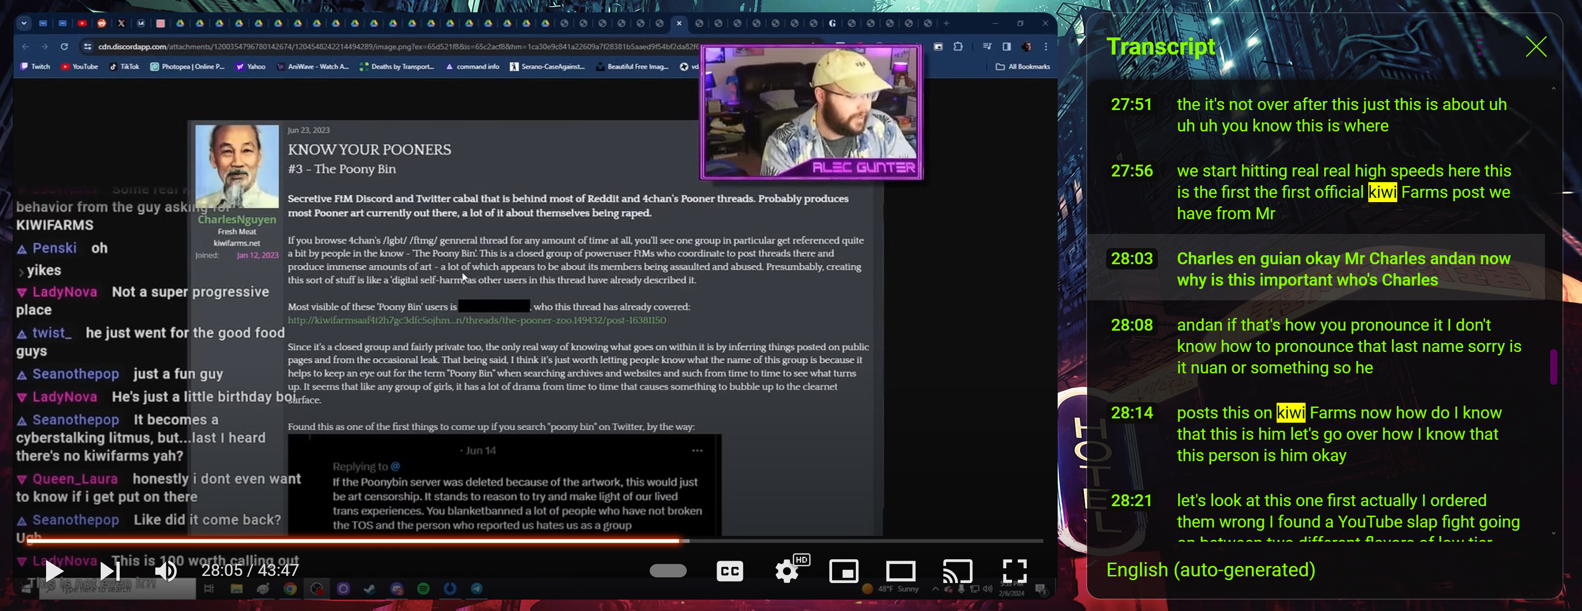Click the reload icon in the recorded browser
This screenshot has height=611, width=1582.
click(64, 46)
